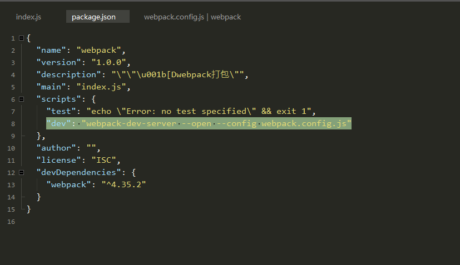The image size is (460, 265).
Task: Click the "^4.35.2" version value
Action: [x=123, y=184]
